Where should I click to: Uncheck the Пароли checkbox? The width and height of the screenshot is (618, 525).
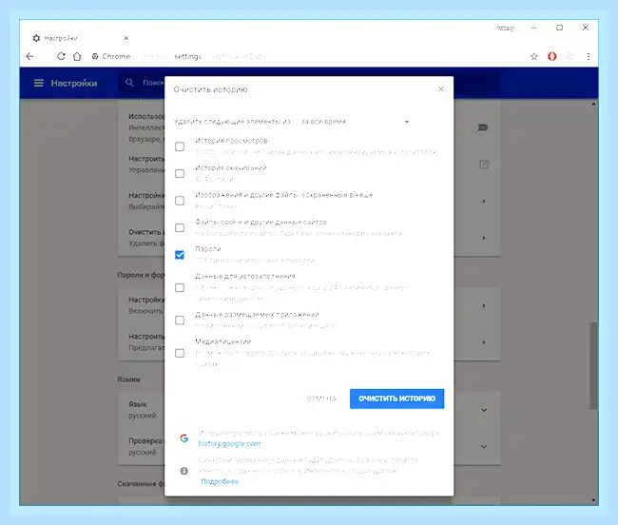(180, 255)
